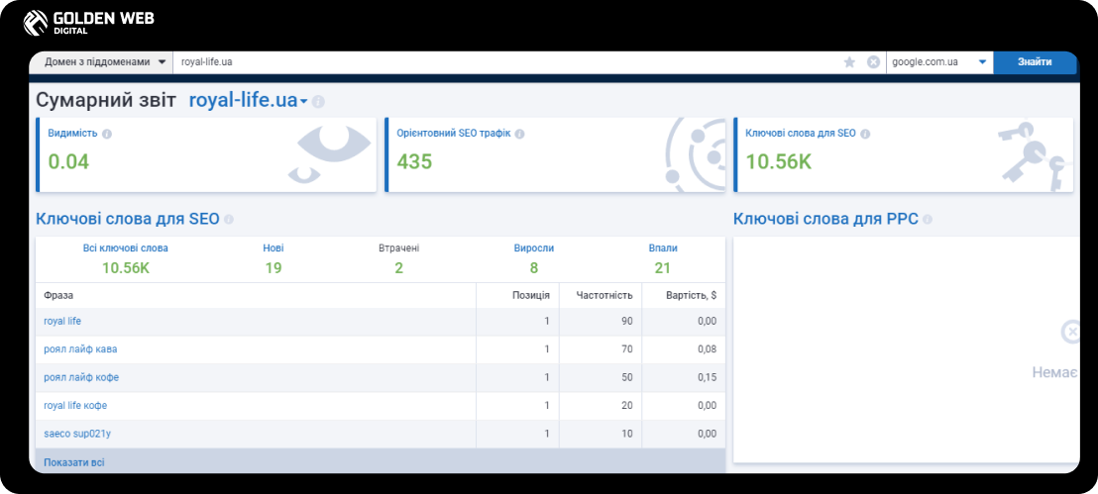Open the 'Ключові слова для SEO' section heading
The width and height of the screenshot is (1098, 494).
click(128, 219)
